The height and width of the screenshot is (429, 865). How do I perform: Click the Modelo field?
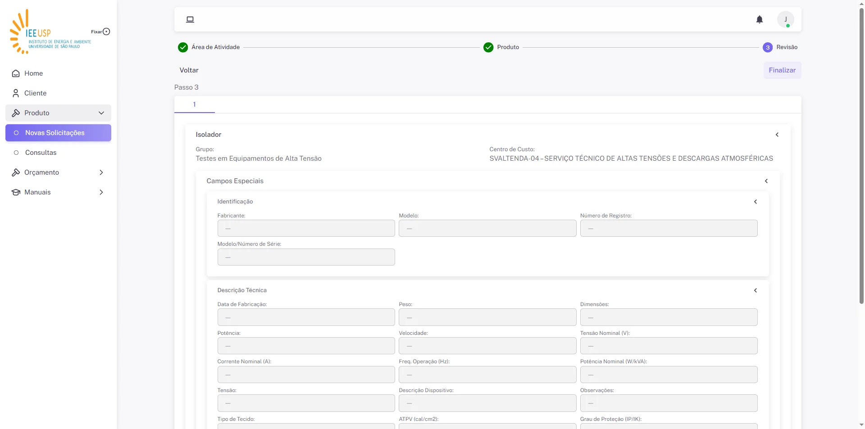[487, 228]
